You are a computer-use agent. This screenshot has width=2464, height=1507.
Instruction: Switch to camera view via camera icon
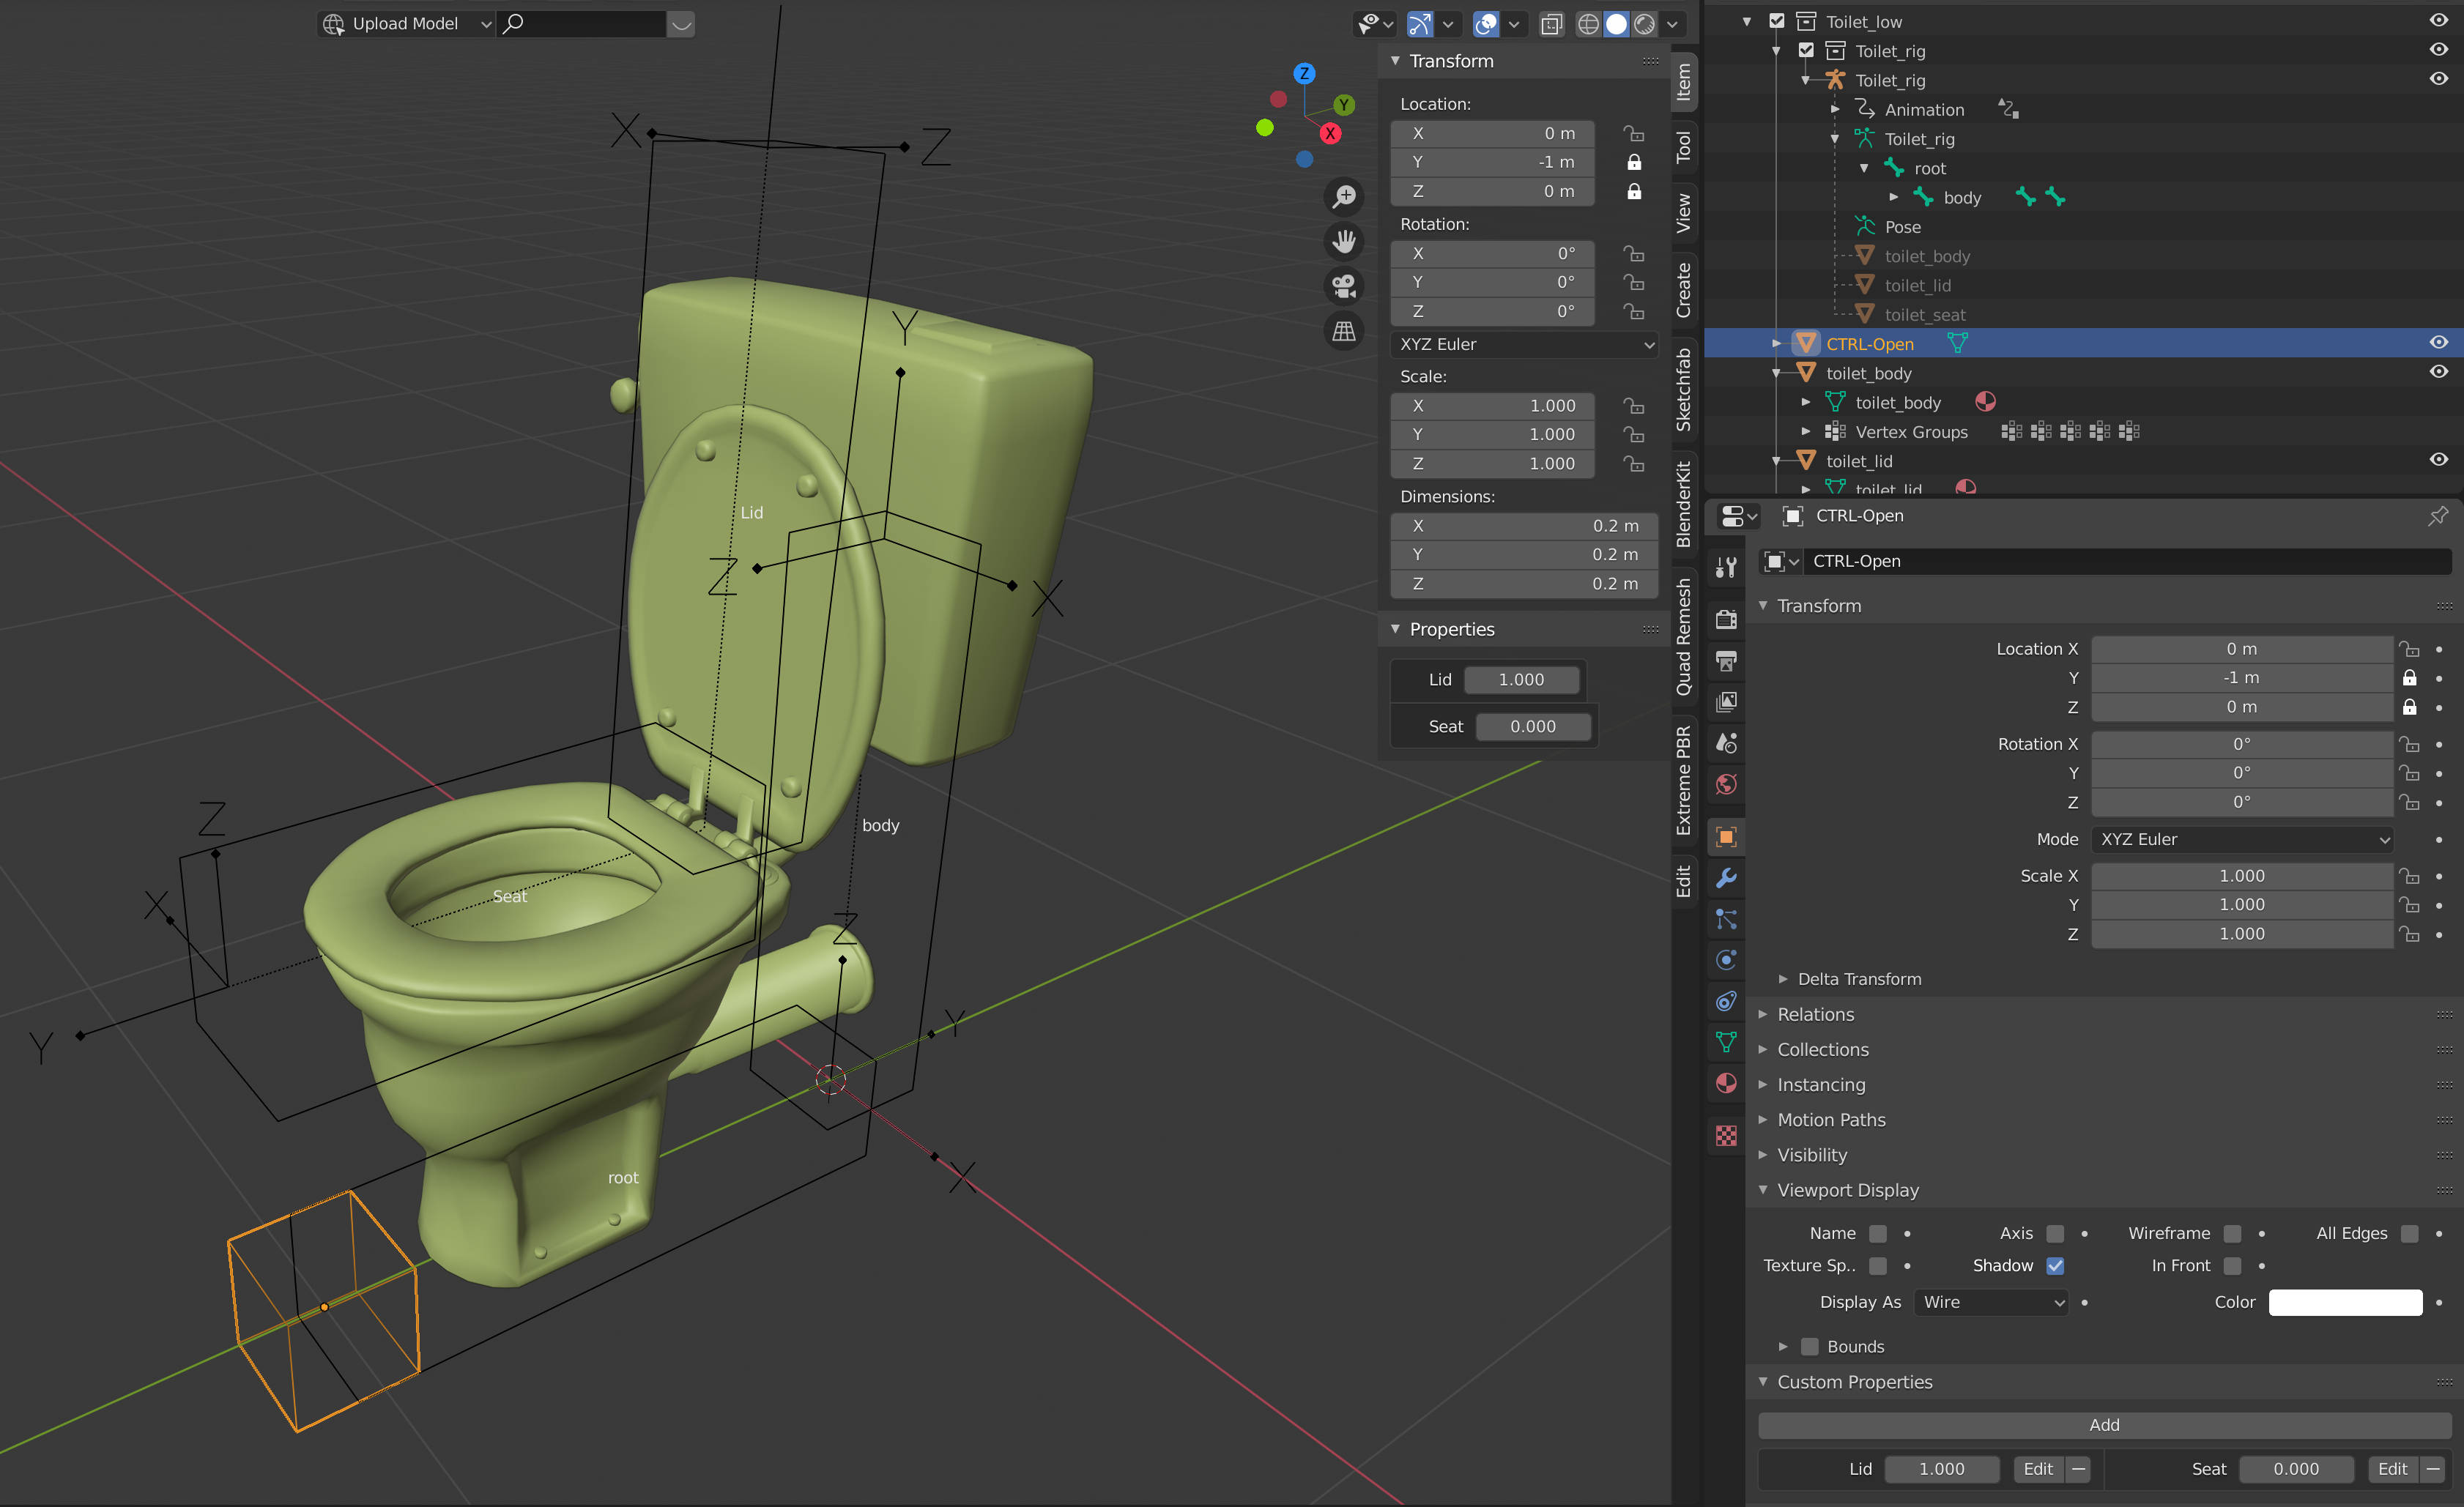pos(1344,287)
